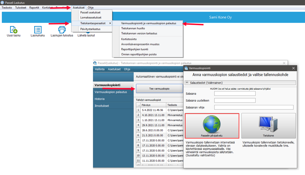Sort by Päiväys column header

pyautogui.click(x=153, y=105)
